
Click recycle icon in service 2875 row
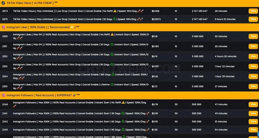[114, 19]
